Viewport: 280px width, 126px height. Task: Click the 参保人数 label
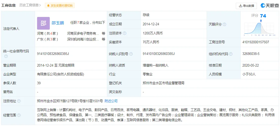pos(10,83)
